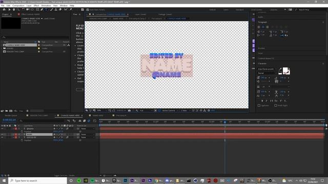Viewport: 328px width, 184px height.
Task: Toggle Faux Bold in Character panel
Action: 262,101
